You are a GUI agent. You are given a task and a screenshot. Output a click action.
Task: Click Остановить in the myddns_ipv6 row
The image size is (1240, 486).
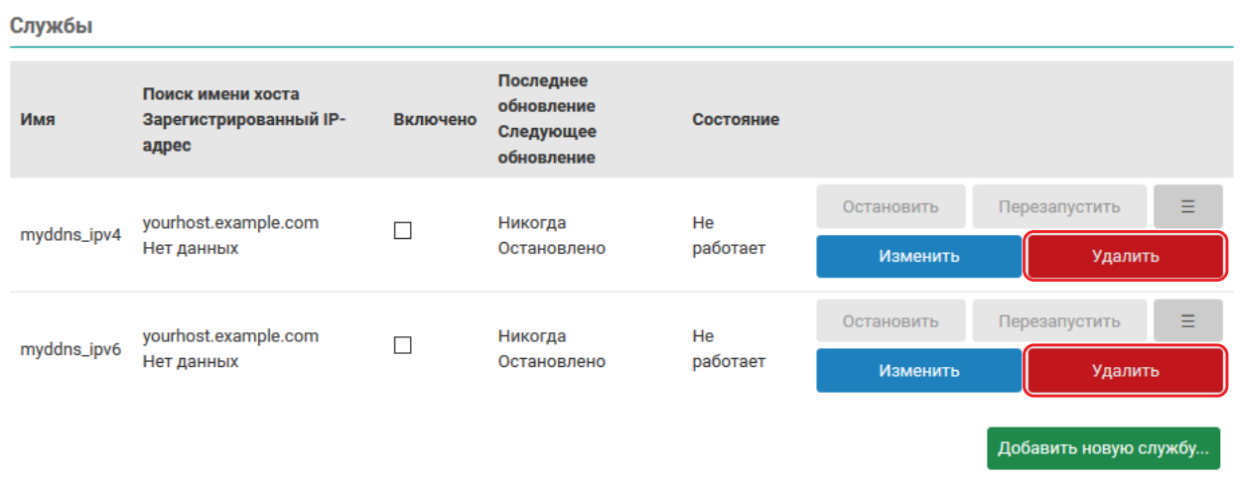click(891, 321)
